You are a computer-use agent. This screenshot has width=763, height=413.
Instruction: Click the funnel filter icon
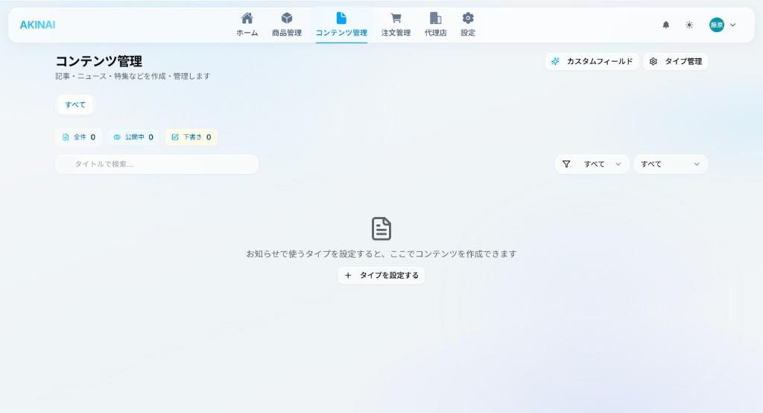[x=566, y=164]
